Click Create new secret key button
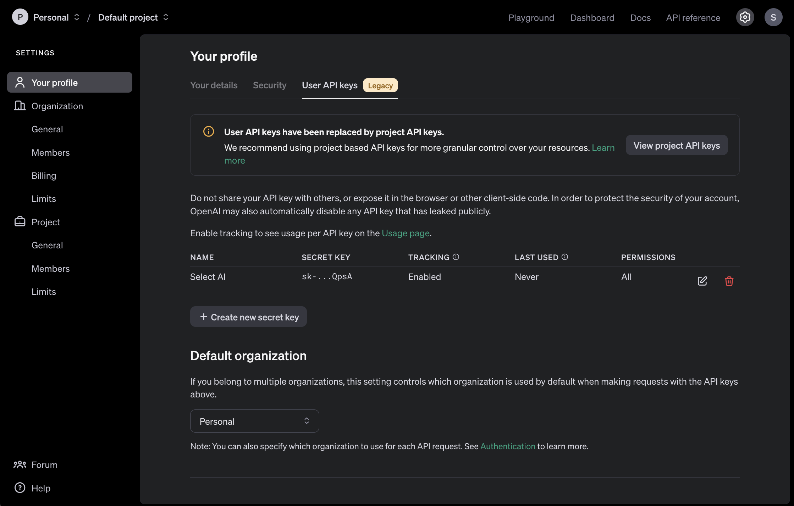This screenshot has height=506, width=794. (248, 317)
